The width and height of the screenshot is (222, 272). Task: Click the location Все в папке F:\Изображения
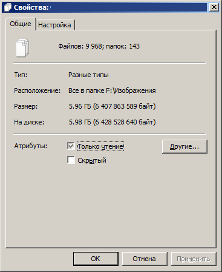tap(112, 90)
